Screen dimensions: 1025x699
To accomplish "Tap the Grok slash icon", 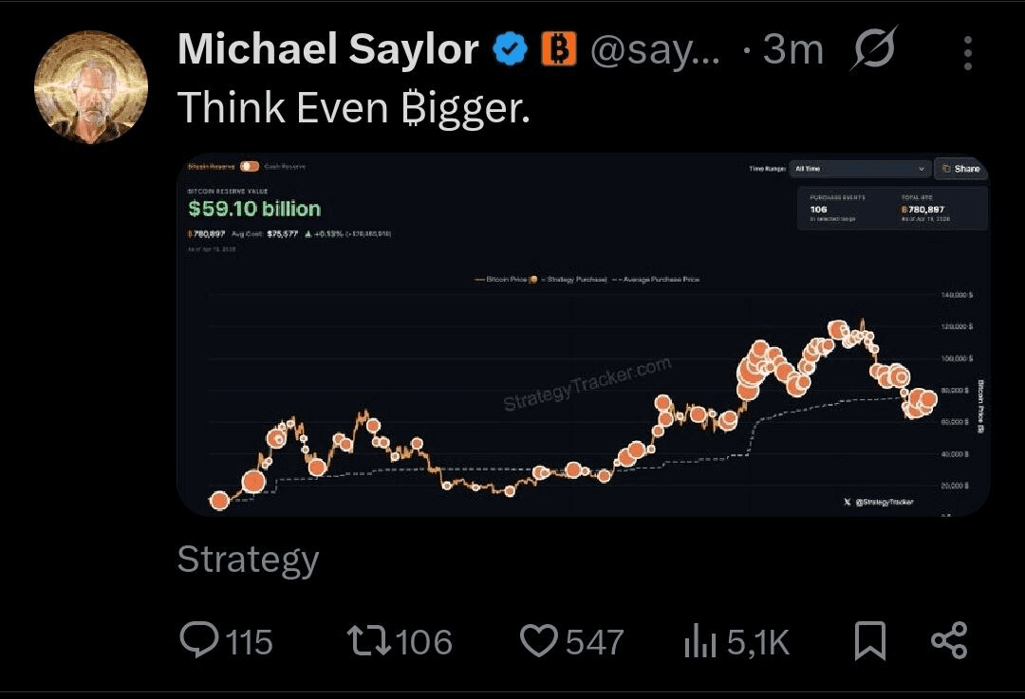I will click(874, 49).
